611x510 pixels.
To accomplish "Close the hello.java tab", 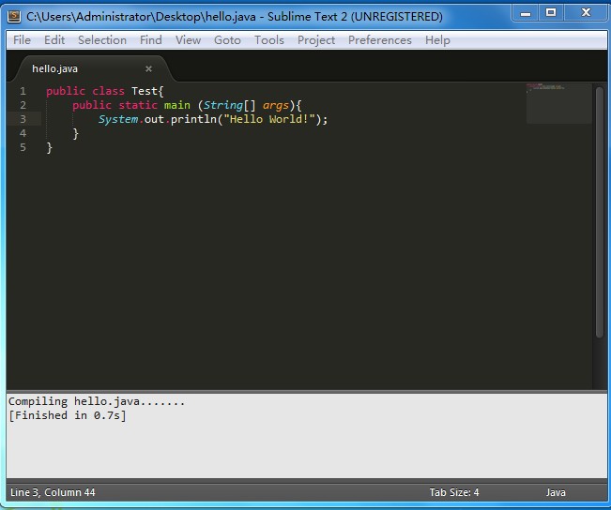I will tap(148, 69).
